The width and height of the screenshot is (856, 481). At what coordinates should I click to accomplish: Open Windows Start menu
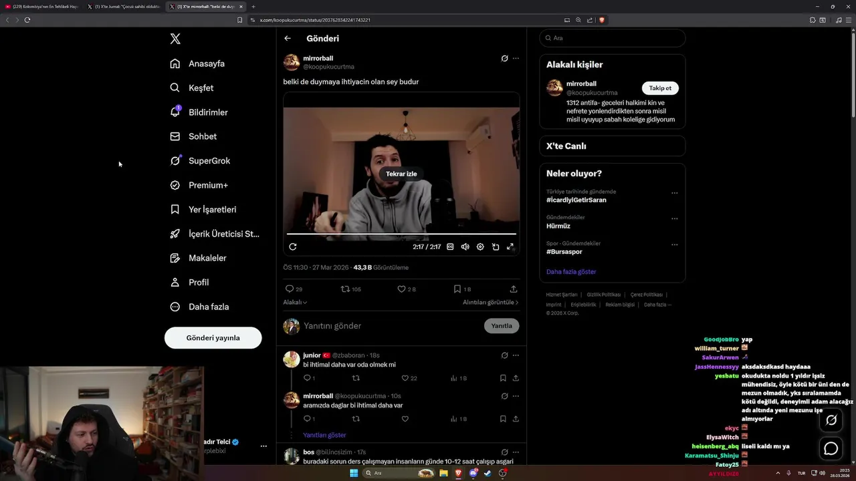[354, 473]
